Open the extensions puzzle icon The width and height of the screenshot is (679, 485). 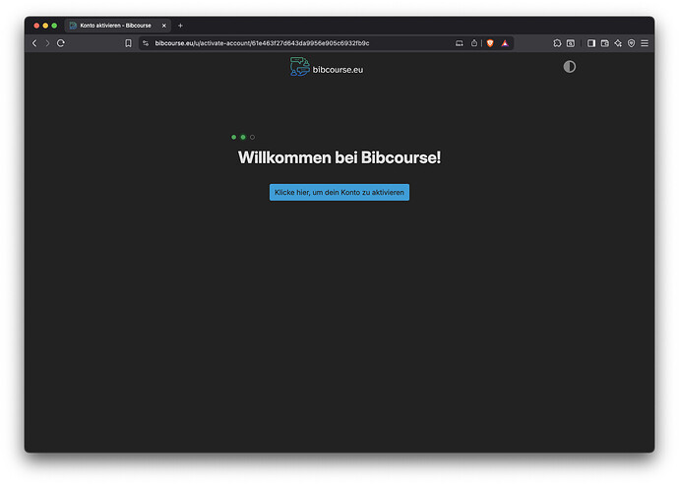click(x=557, y=43)
